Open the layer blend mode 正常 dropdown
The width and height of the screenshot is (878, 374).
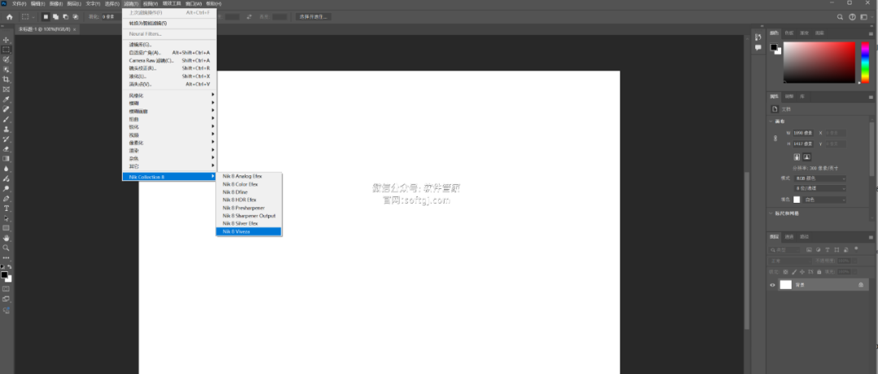click(789, 261)
